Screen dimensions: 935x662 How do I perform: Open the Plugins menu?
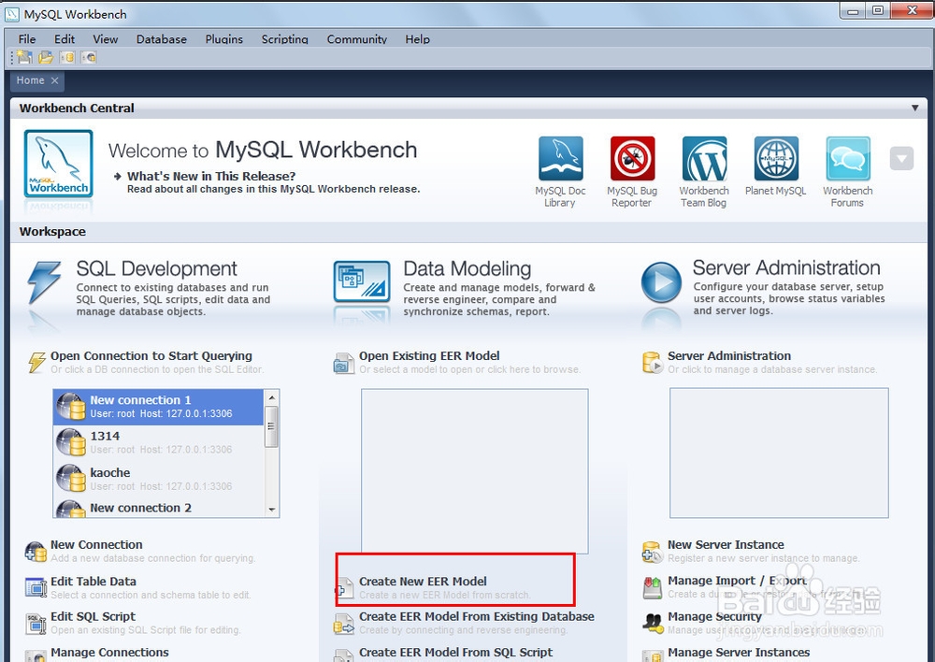(224, 38)
